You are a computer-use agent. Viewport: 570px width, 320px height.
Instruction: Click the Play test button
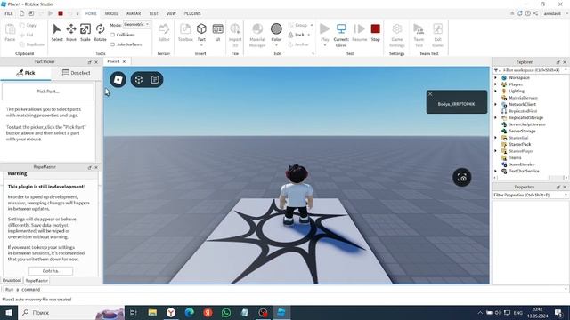(324, 29)
